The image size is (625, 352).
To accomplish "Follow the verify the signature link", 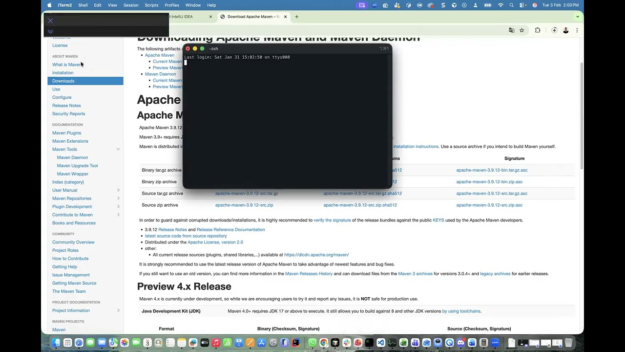I will [x=332, y=220].
